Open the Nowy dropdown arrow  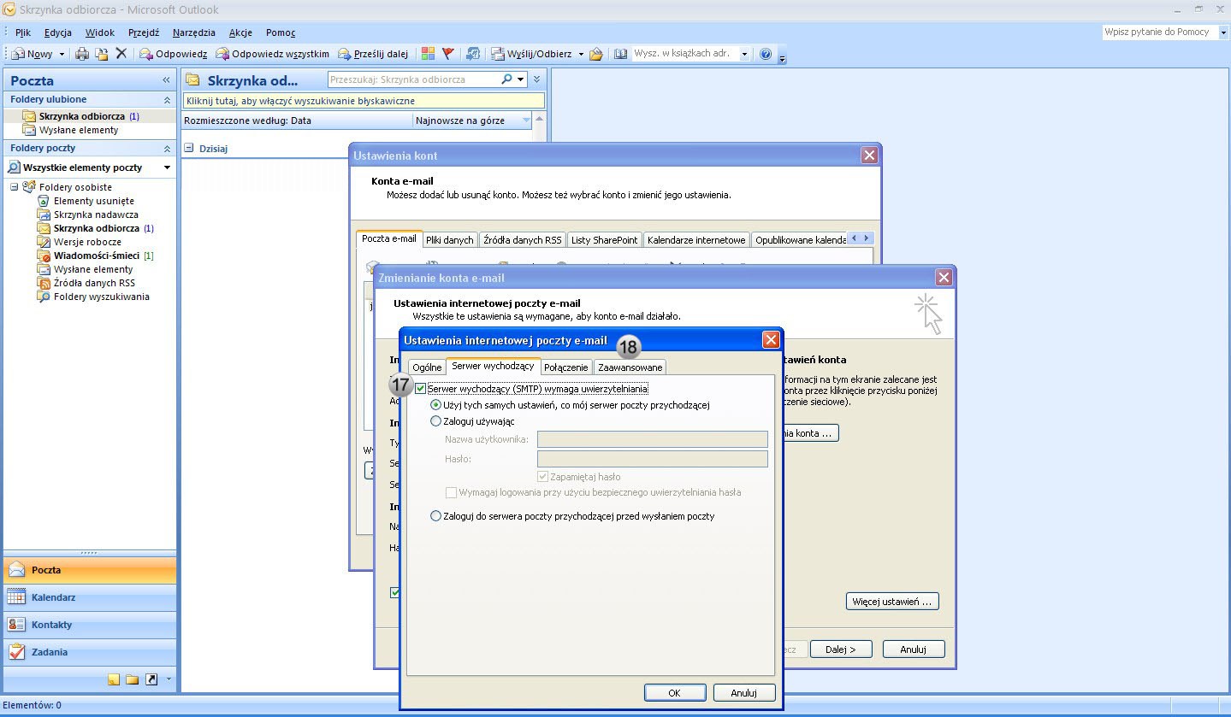coord(62,54)
